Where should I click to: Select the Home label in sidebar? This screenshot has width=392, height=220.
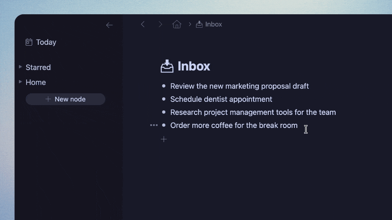coord(36,82)
